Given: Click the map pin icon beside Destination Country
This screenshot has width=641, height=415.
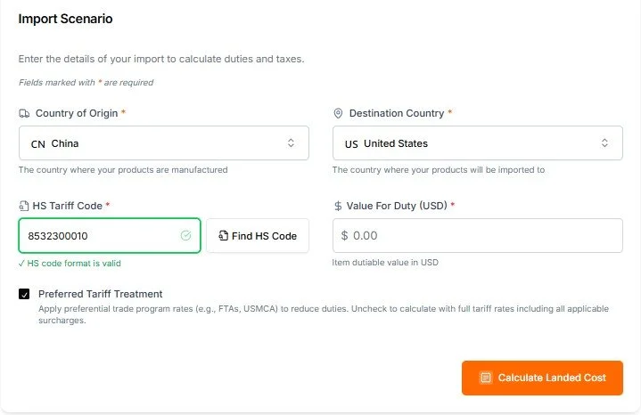Looking at the screenshot, I should [338, 114].
